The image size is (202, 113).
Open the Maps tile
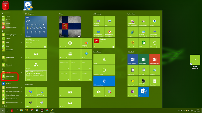[x=104, y=59]
